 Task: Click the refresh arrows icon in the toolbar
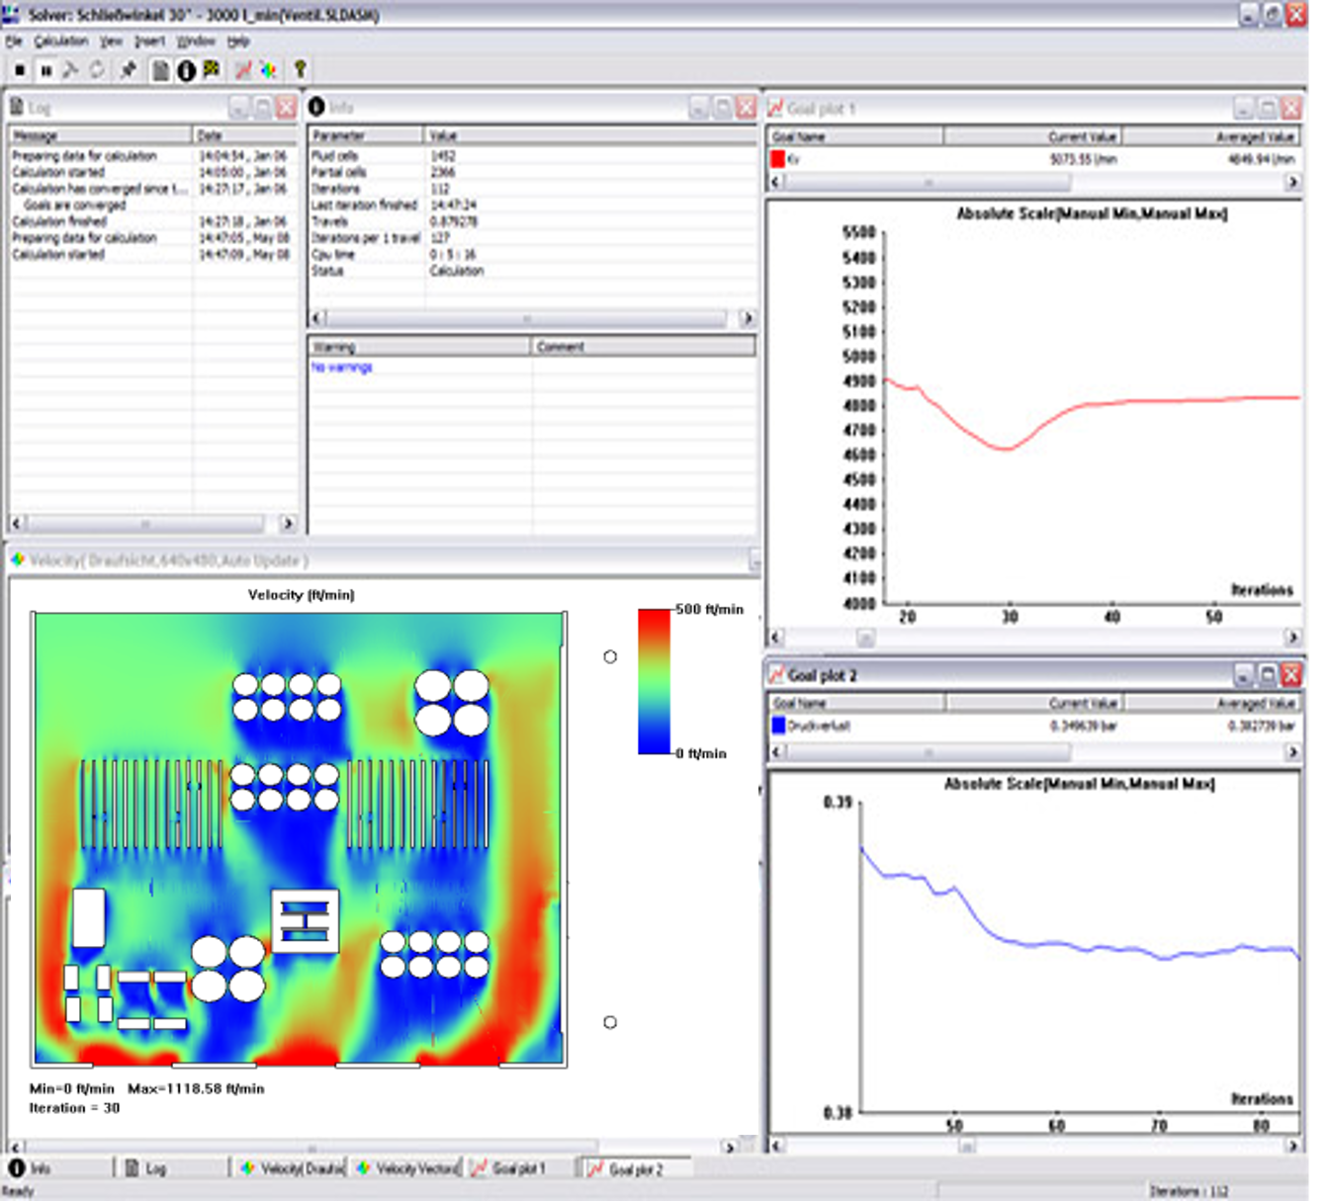97,70
